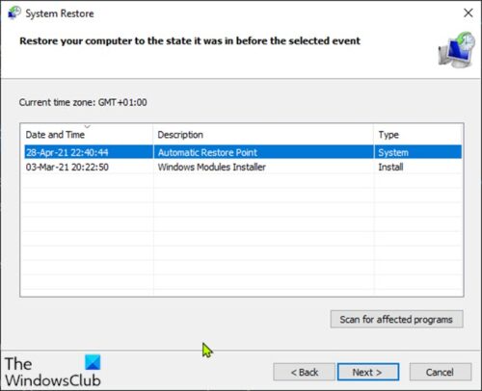
Task: Proceed with the Next button
Action: [x=368, y=372]
